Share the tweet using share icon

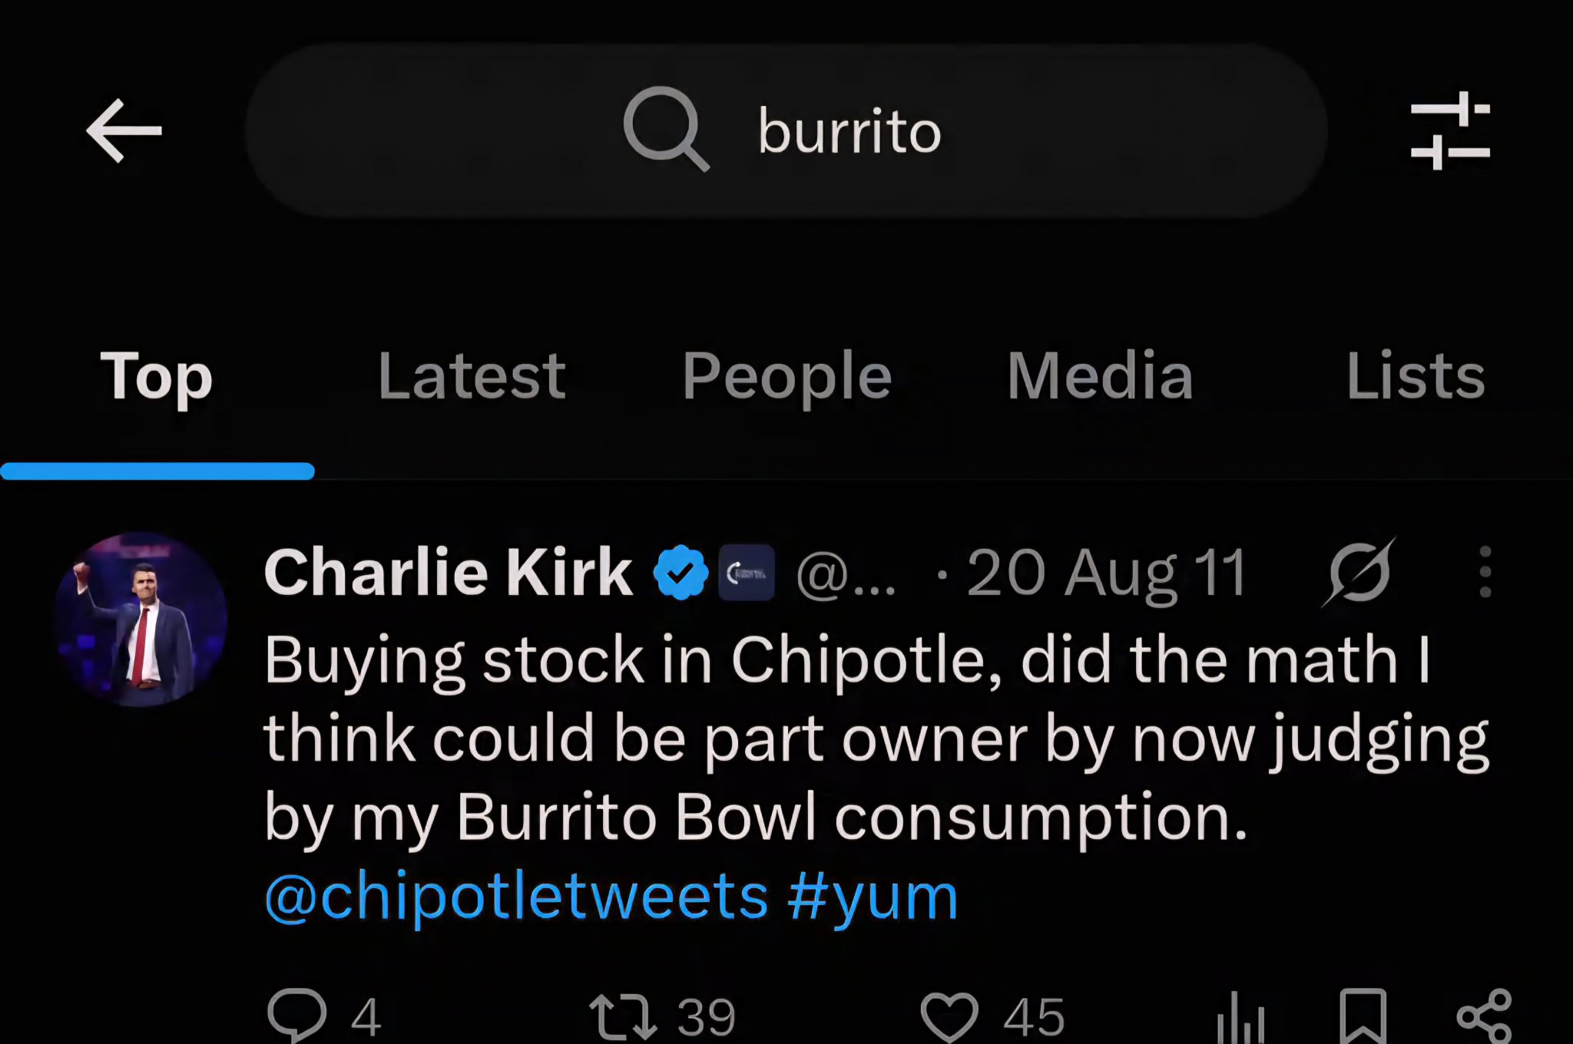tap(1484, 1016)
